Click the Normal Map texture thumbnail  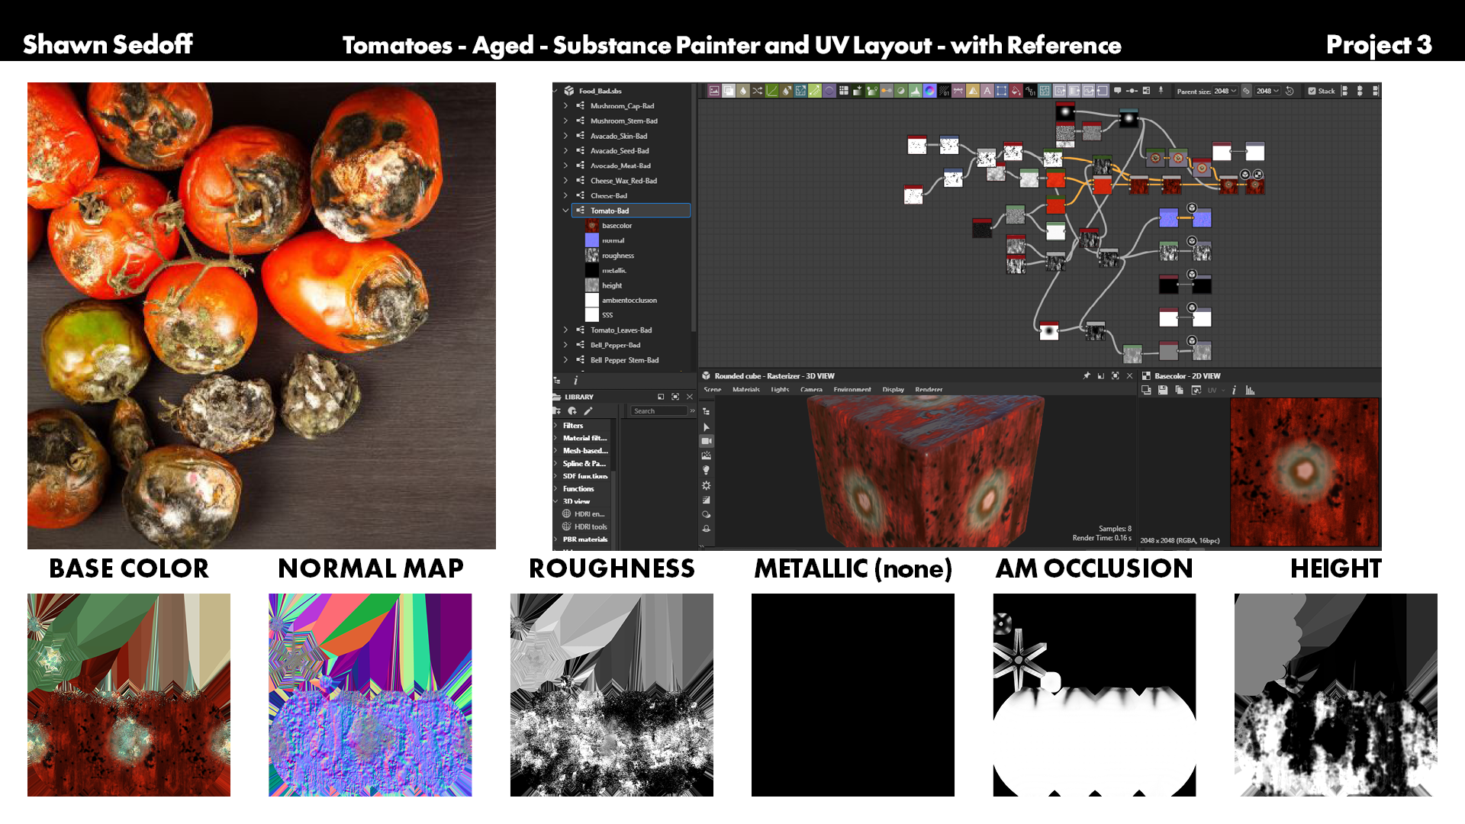(370, 695)
